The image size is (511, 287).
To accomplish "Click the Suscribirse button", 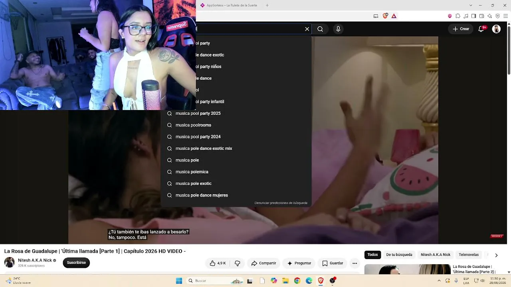I will [76, 263].
